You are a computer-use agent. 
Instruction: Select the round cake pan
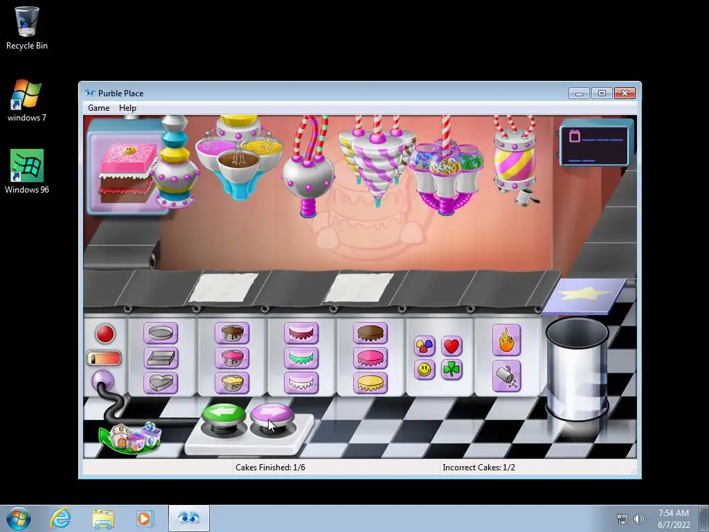click(x=161, y=333)
